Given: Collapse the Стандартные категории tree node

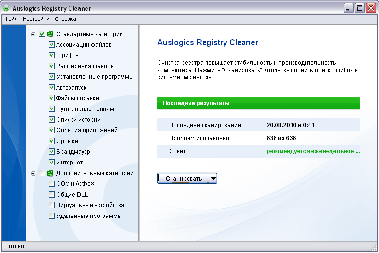Looking at the screenshot, I should click(x=34, y=34).
